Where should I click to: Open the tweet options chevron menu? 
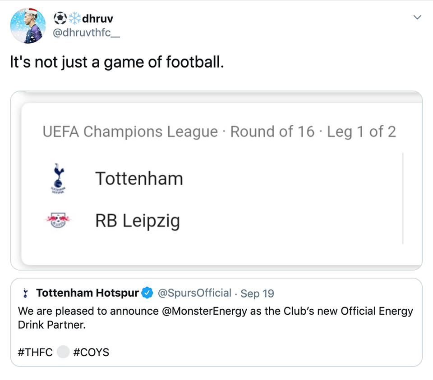[417, 18]
